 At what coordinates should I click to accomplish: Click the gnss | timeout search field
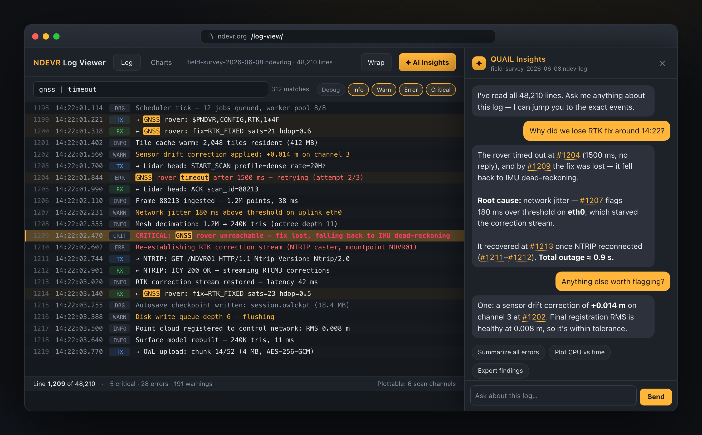[151, 89]
